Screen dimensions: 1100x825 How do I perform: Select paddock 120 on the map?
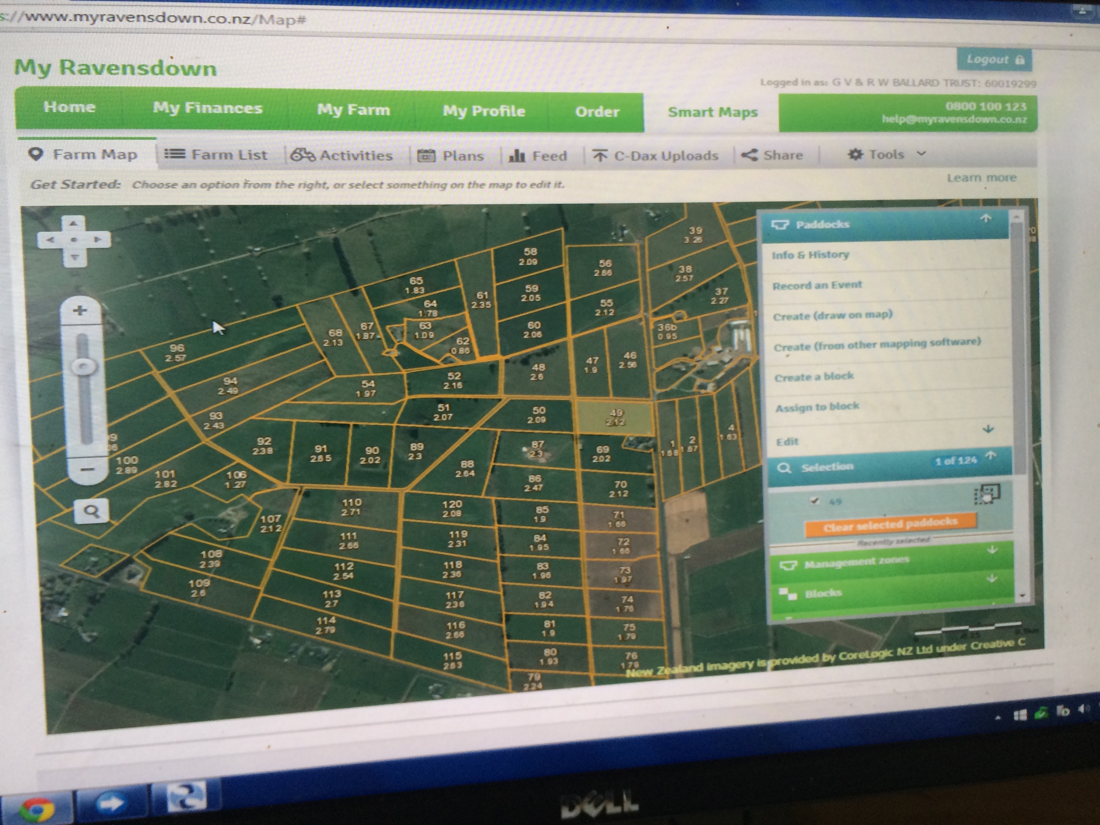click(451, 509)
